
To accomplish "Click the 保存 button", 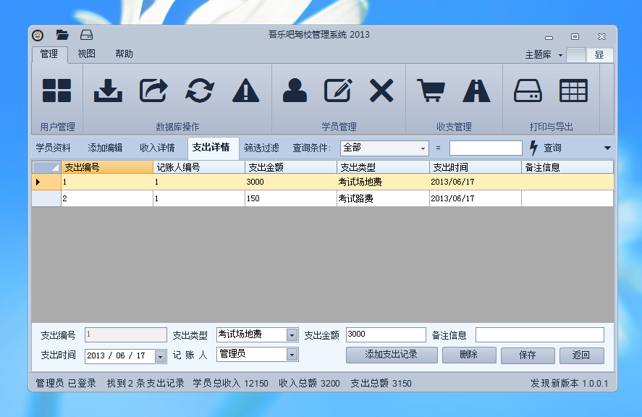I will [x=528, y=355].
